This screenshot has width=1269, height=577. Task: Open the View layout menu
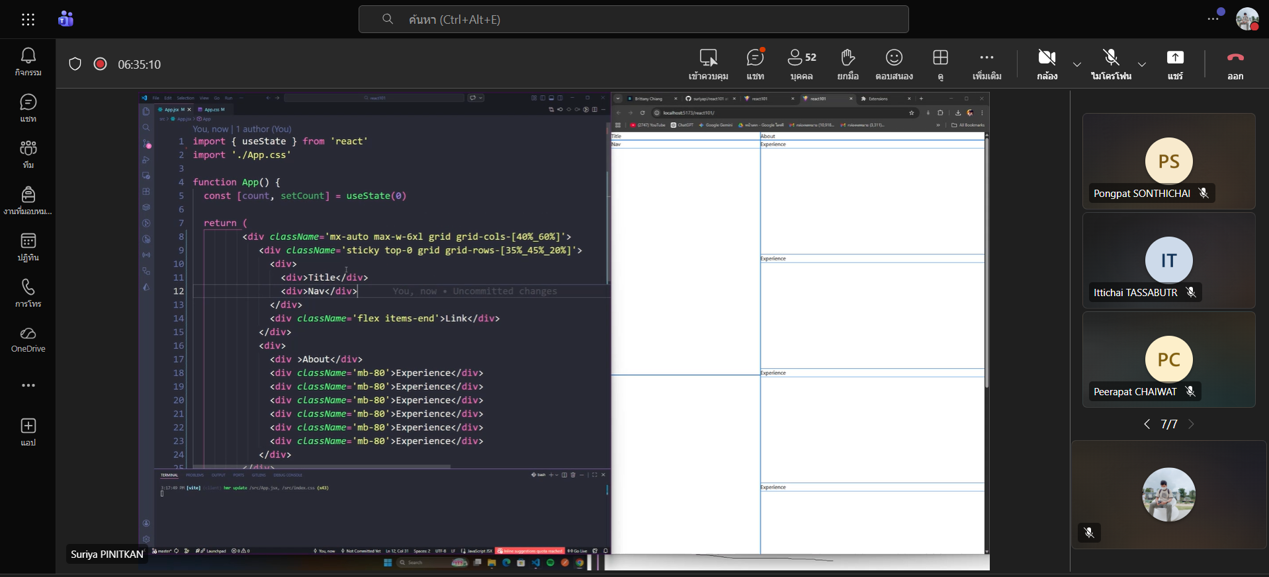click(x=940, y=64)
